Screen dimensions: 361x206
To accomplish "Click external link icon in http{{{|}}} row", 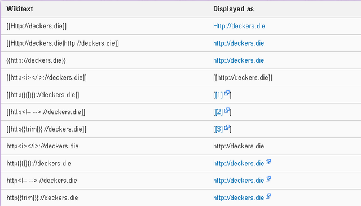I will [268, 162].
